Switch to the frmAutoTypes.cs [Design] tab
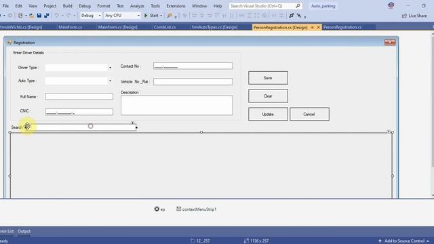434x244 pixels. pos(215,27)
